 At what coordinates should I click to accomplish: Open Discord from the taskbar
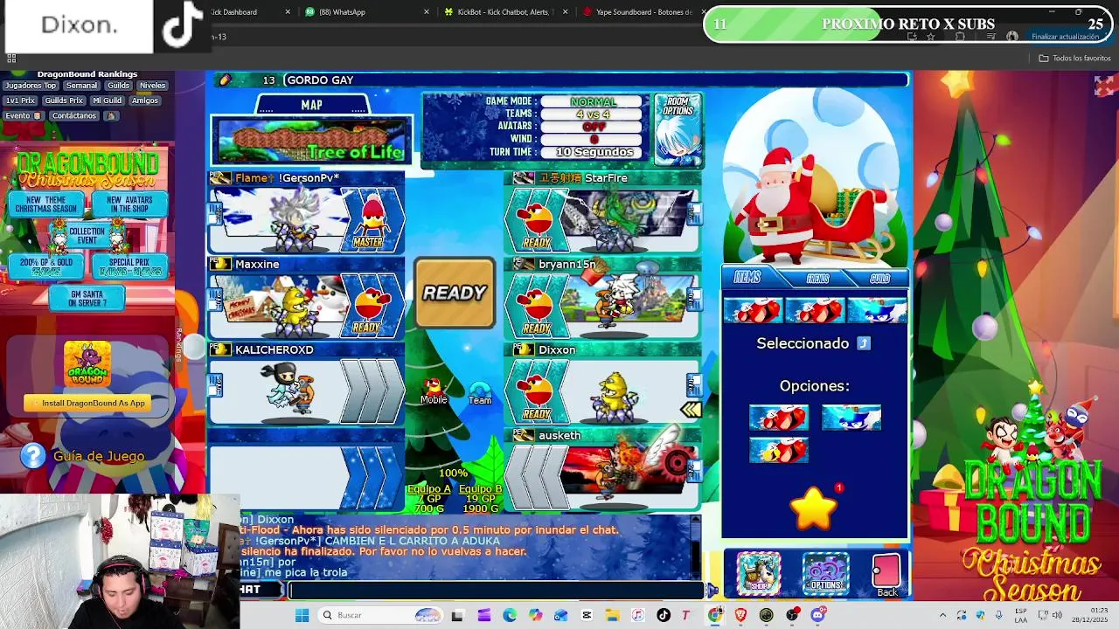pyautogui.click(x=817, y=615)
